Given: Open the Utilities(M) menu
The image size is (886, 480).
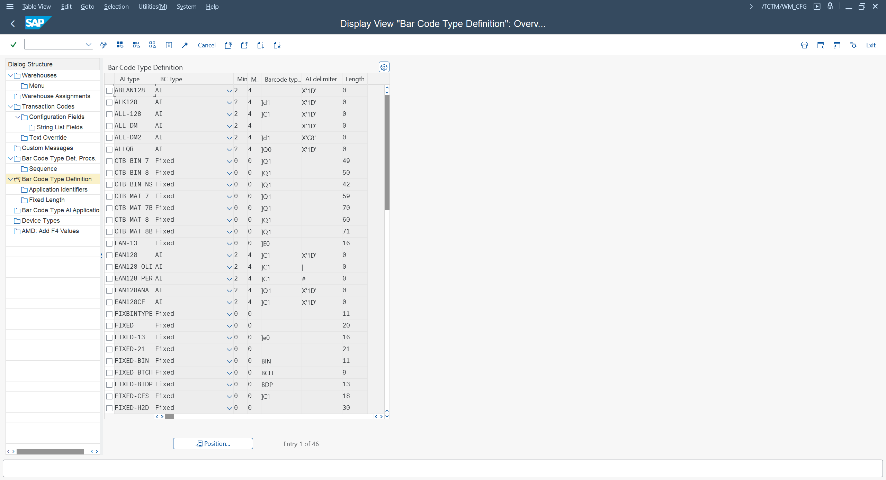Looking at the screenshot, I should (152, 7).
